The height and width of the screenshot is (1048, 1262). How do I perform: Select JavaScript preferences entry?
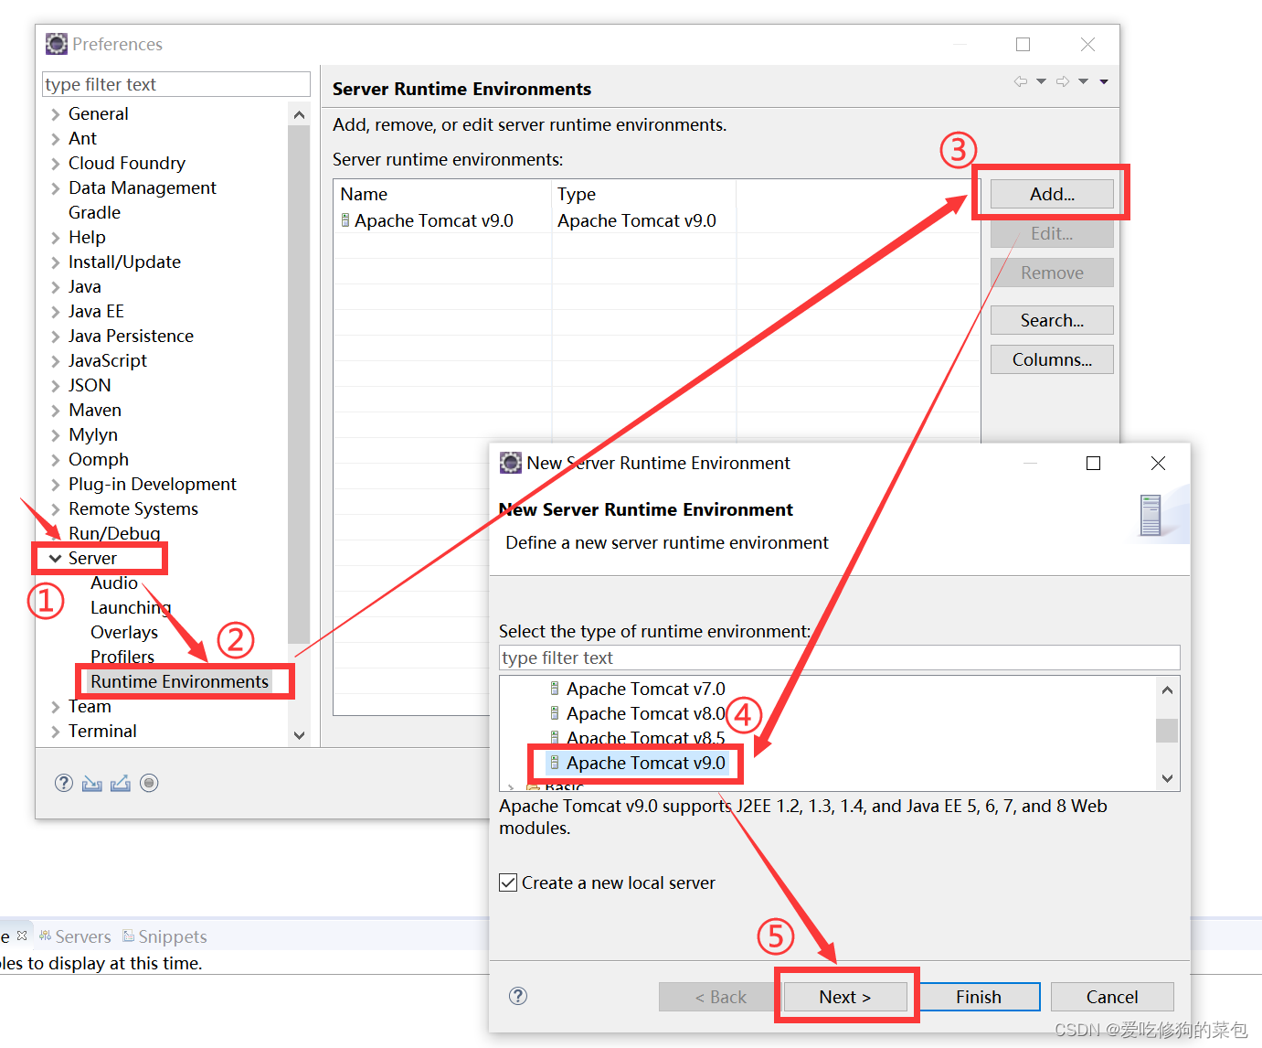[x=107, y=360]
